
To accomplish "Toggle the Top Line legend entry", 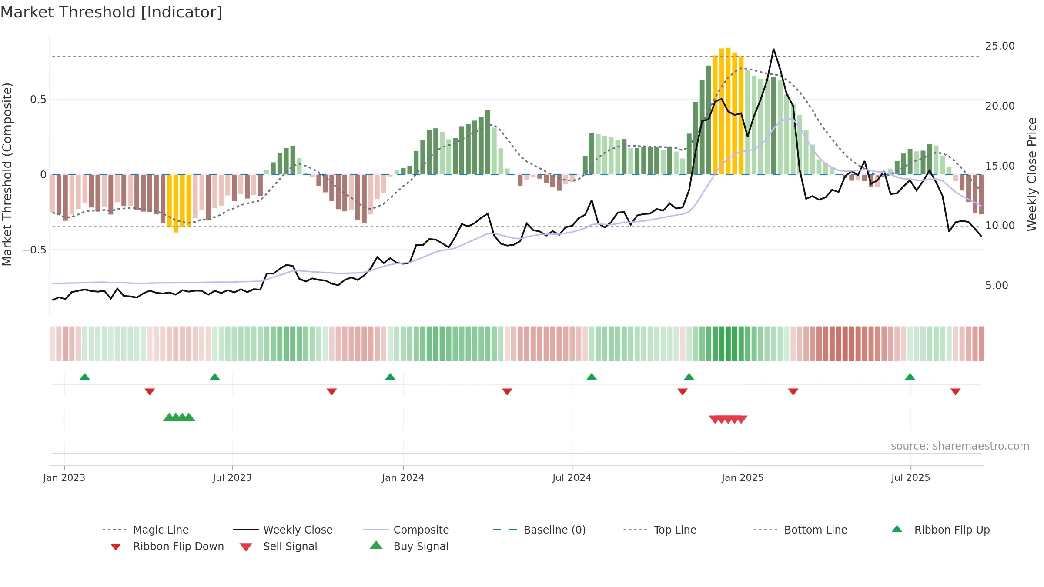I will (660, 530).
